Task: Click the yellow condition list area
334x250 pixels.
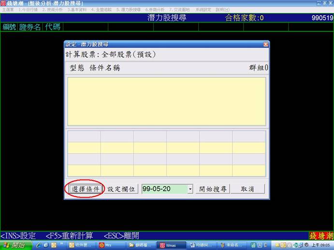Action: pyautogui.click(x=166, y=101)
